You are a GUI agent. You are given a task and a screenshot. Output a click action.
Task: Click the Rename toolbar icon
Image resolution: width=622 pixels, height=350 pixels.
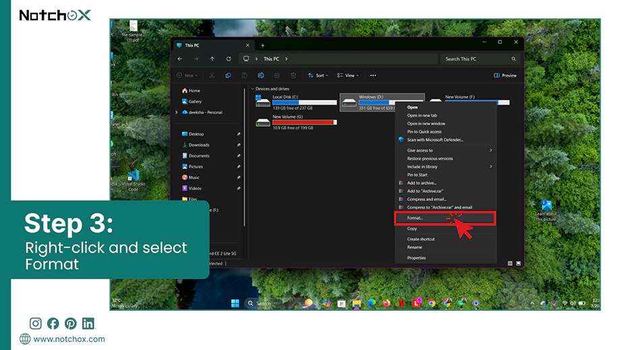(x=260, y=76)
